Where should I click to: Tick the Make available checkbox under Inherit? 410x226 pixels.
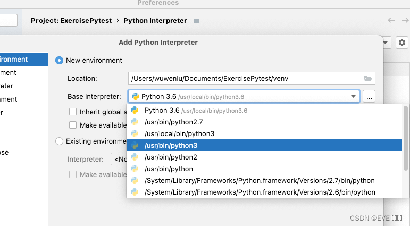[73, 125]
